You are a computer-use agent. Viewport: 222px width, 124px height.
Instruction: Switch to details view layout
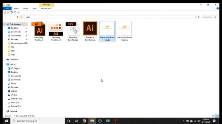213,116
